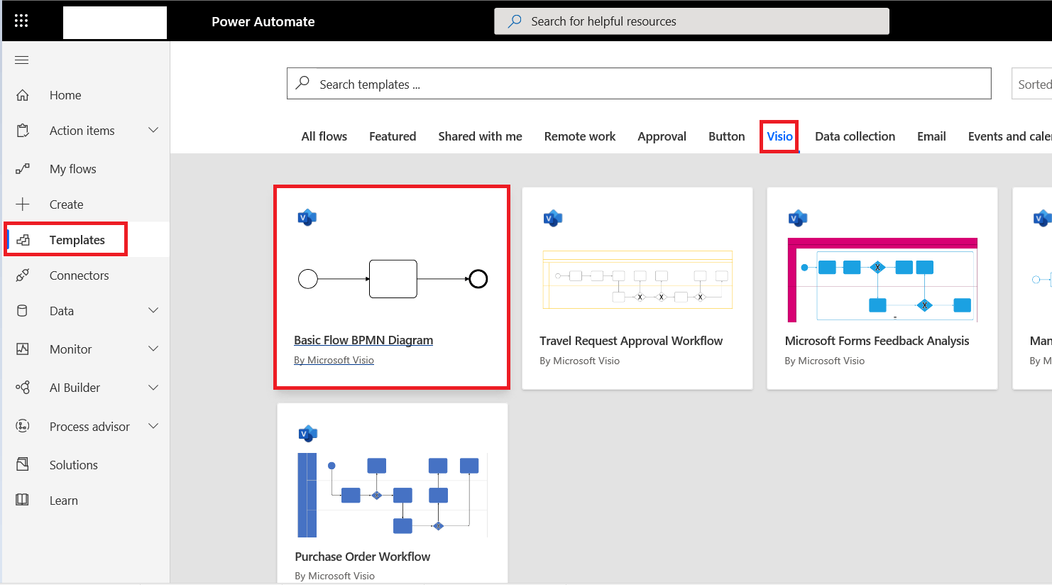Open the Events and calendar tab
1052x585 pixels.
coord(1009,136)
